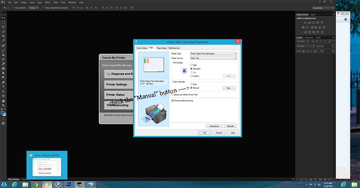Select the Crop tool
The width and height of the screenshot is (360, 188).
point(3,36)
